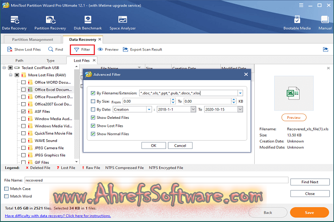Enable the By Size filter checkbox
Viewport: 334px width, 222px height.
pyautogui.click(x=93, y=101)
